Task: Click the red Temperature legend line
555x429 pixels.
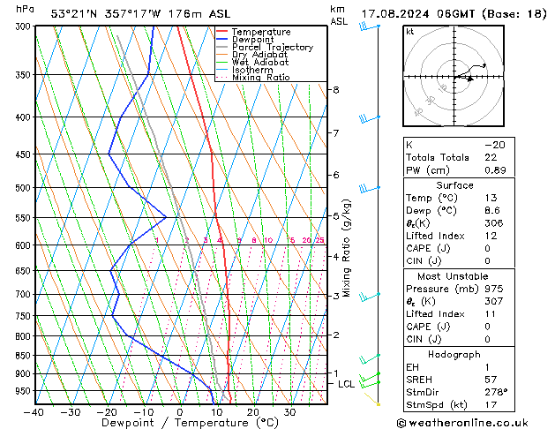Action: tap(221, 32)
